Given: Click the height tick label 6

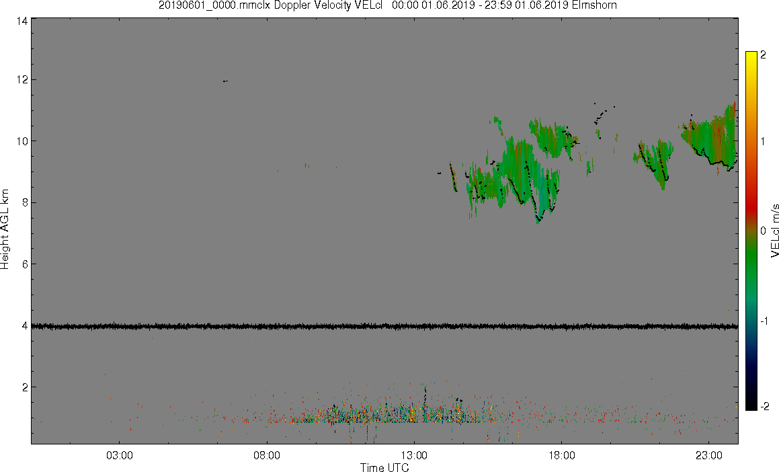Looking at the screenshot, I should pyautogui.click(x=24, y=264).
